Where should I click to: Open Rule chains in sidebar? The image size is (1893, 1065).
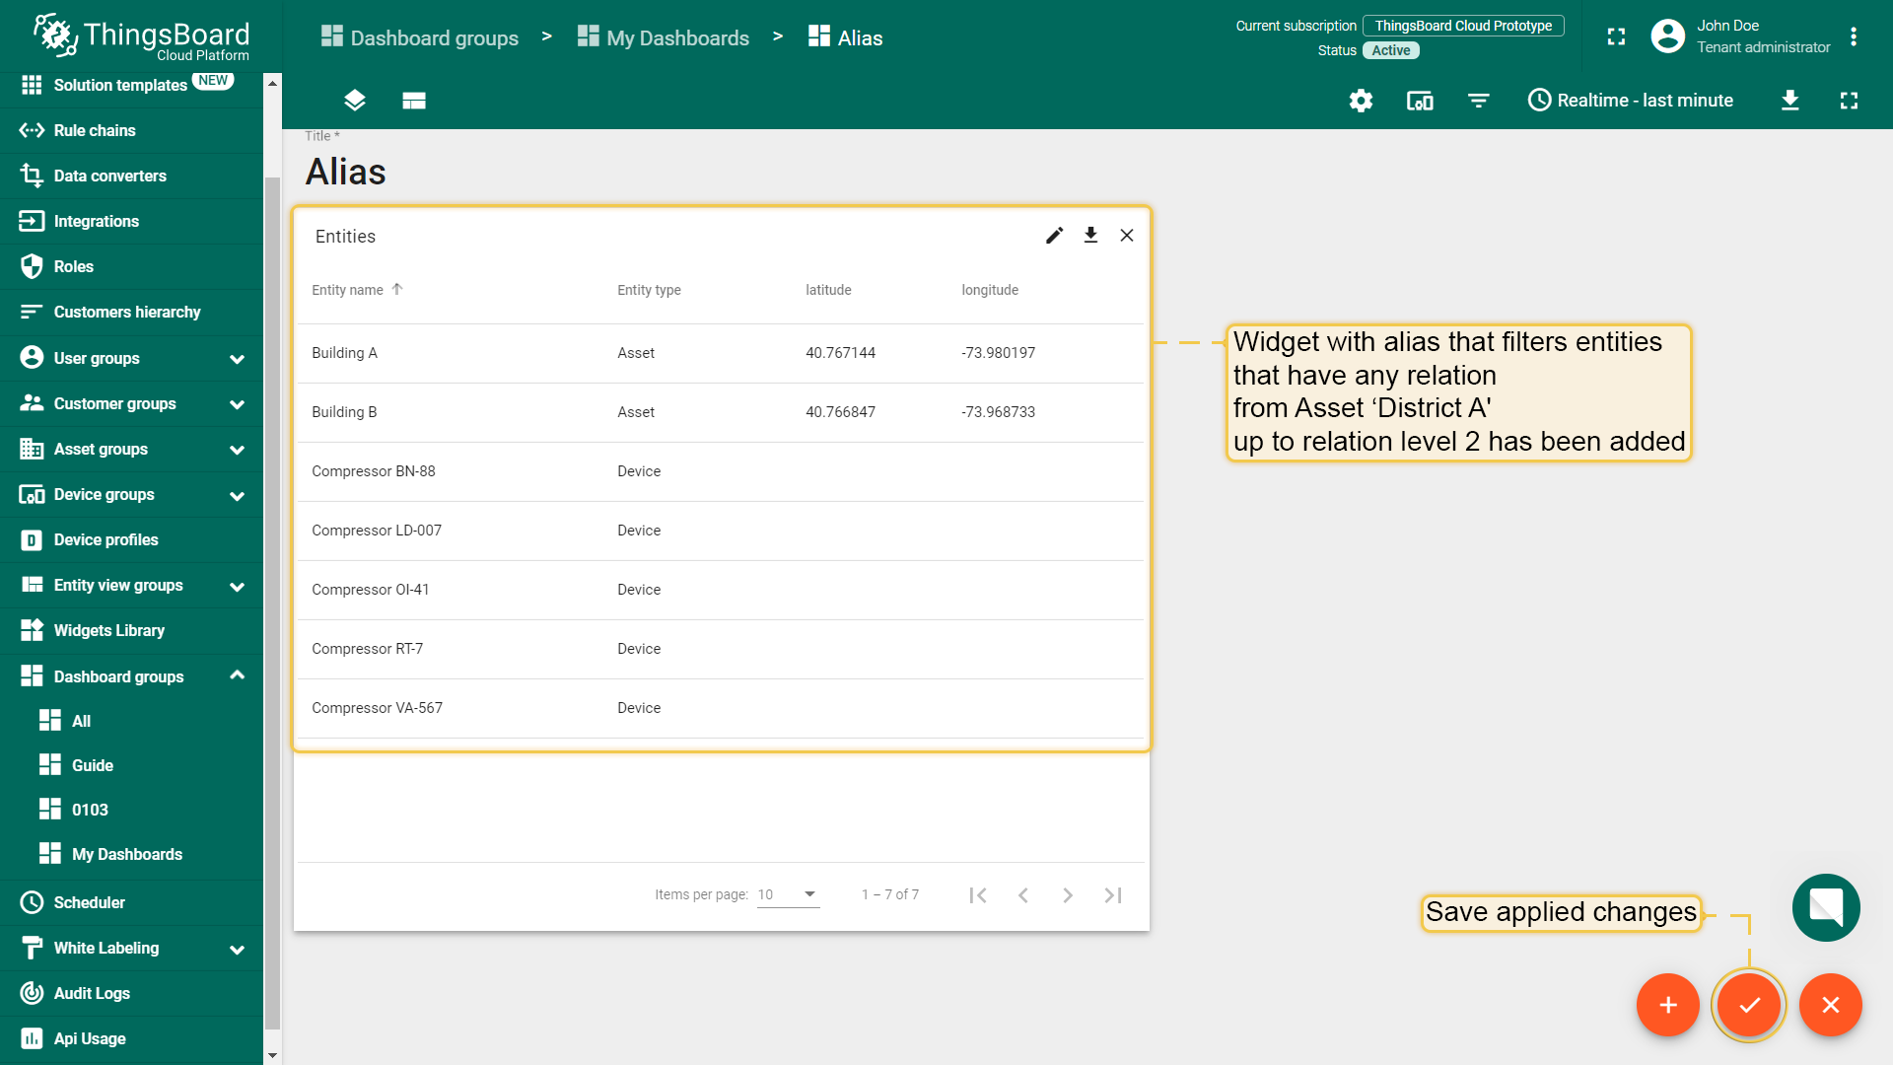pyautogui.click(x=131, y=130)
